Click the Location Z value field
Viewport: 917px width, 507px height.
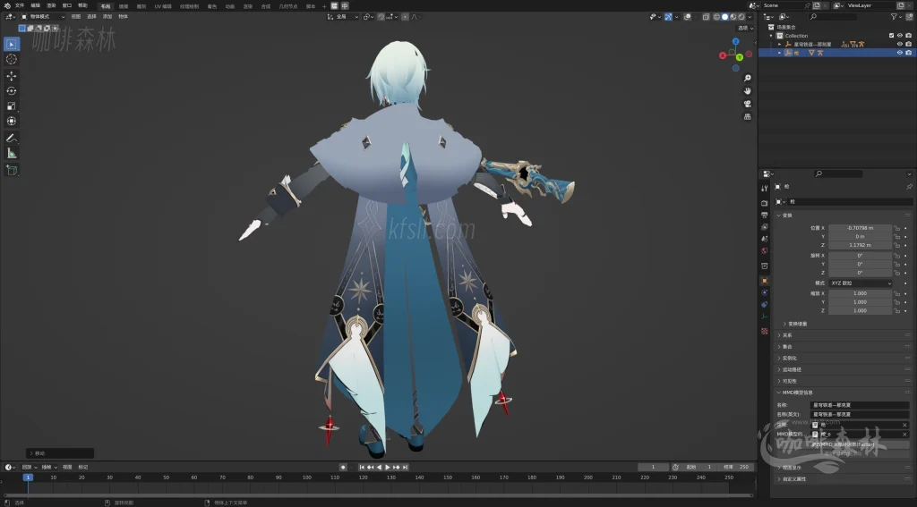point(861,245)
